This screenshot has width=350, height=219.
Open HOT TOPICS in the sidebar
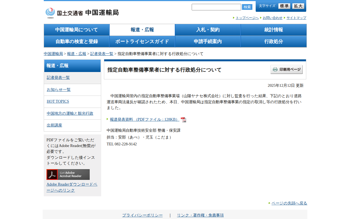point(58,101)
